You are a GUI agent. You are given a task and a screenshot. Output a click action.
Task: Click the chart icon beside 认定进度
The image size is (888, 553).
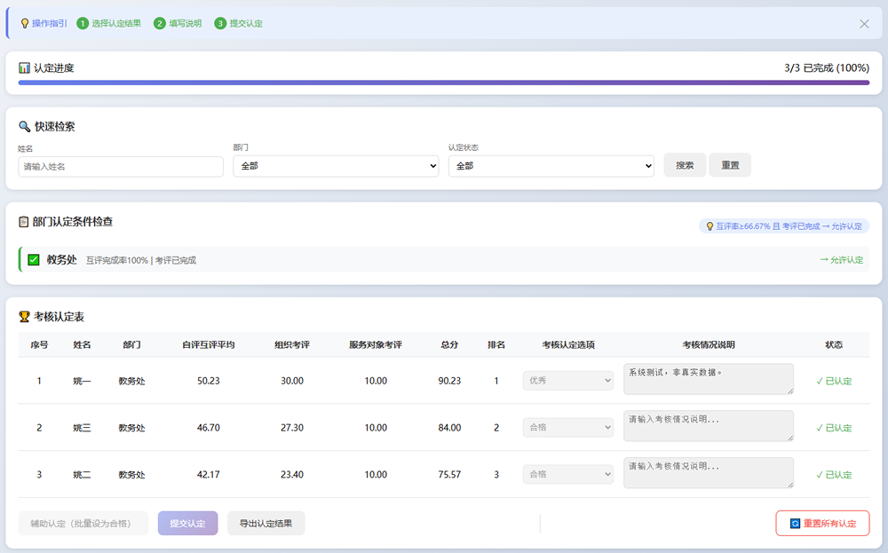coord(24,68)
